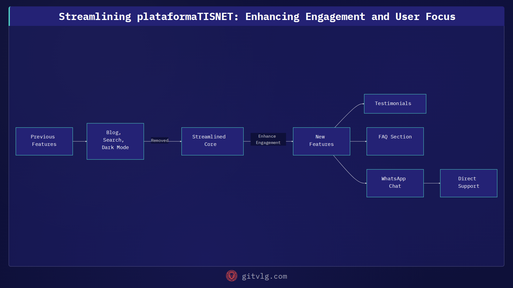This screenshot has height=288, width=513.
Task: Select the Direct Support node
Action: click(x=469, y=183)
